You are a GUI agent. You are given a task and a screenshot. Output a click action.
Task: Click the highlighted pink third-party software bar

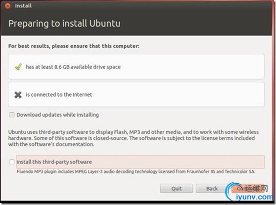tap(140, 162)
